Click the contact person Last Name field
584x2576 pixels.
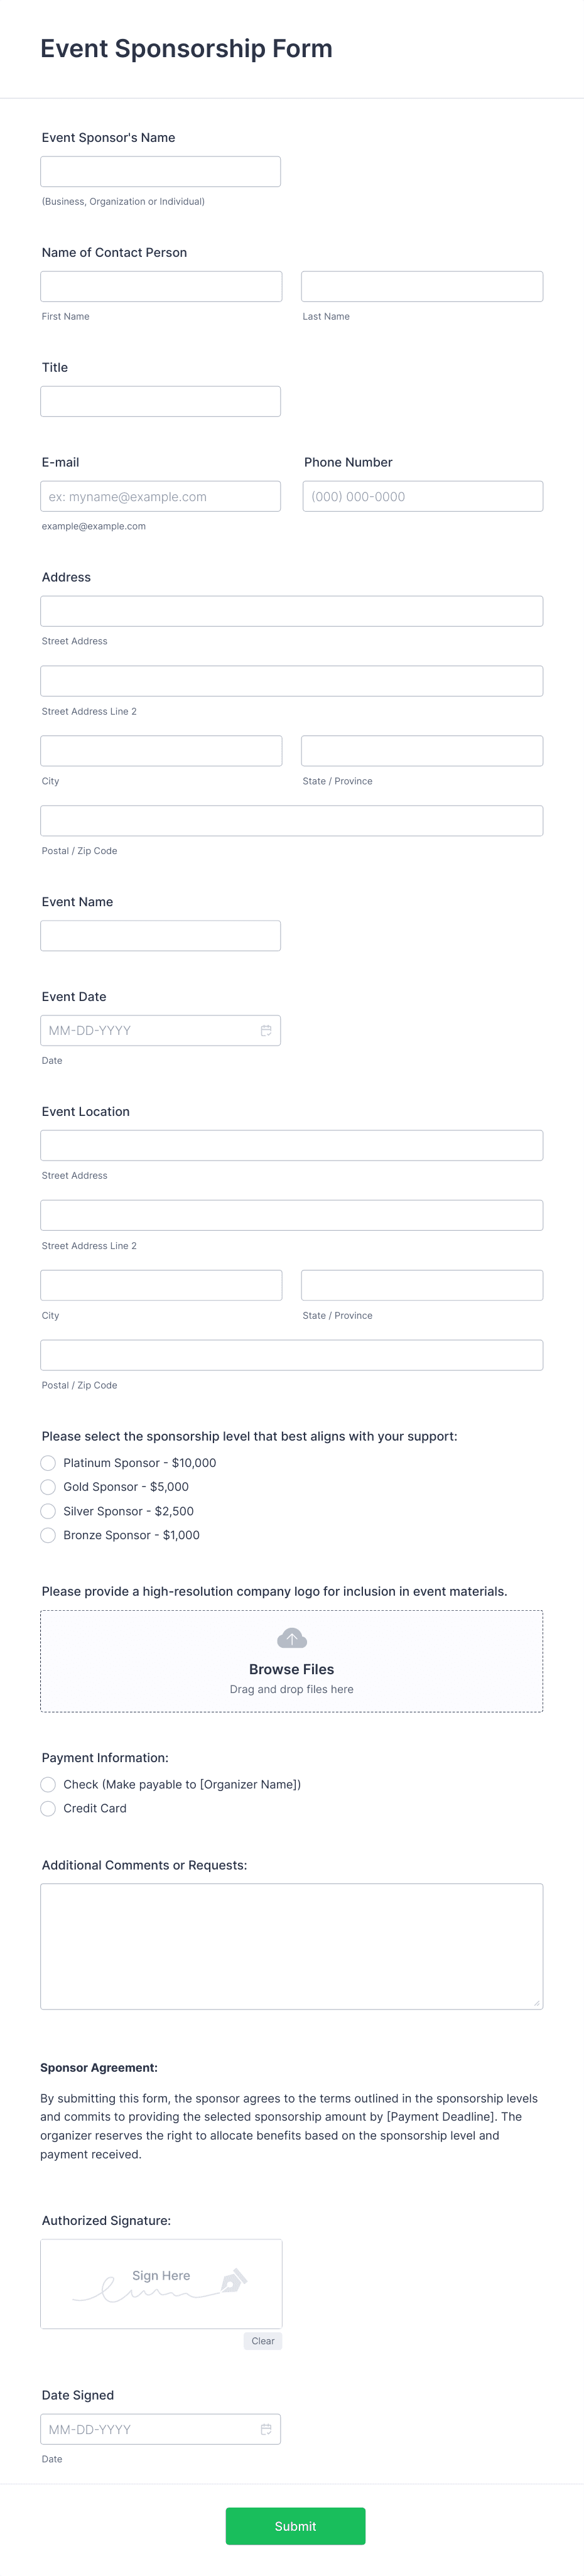422,287
